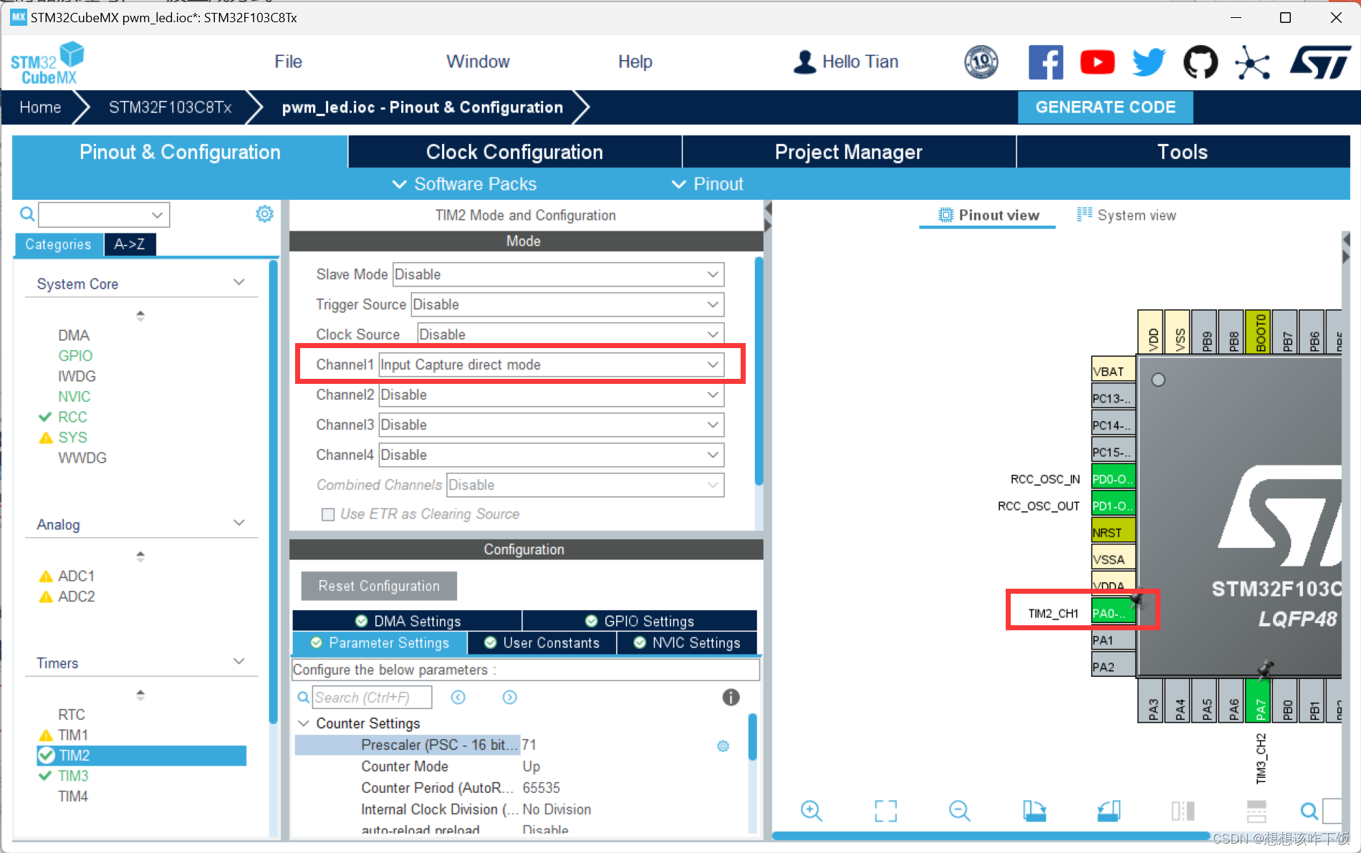The width and height of the screenshot is (1361, 853).
Task: Click the GENERATE CODE button
Action: [1105, 107]
